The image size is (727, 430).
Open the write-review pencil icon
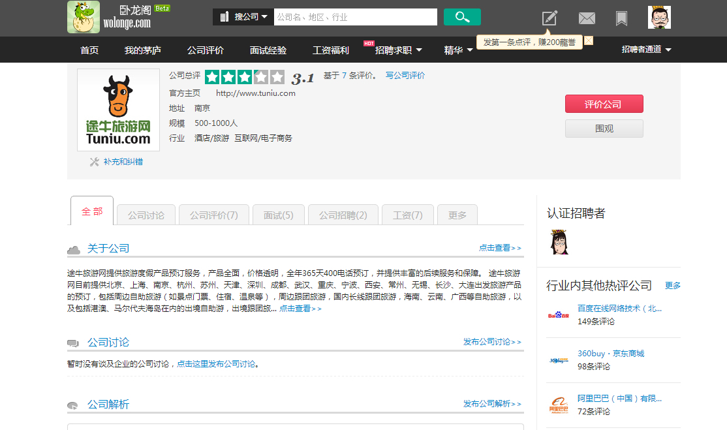click(549, 18)
